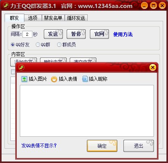Select the QQ好友 radio button

tap(13, 45)
